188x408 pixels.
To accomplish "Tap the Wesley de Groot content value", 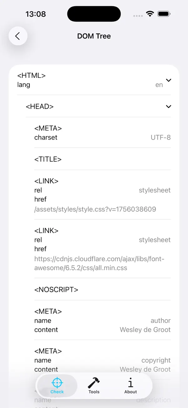I will click(145, 329).
